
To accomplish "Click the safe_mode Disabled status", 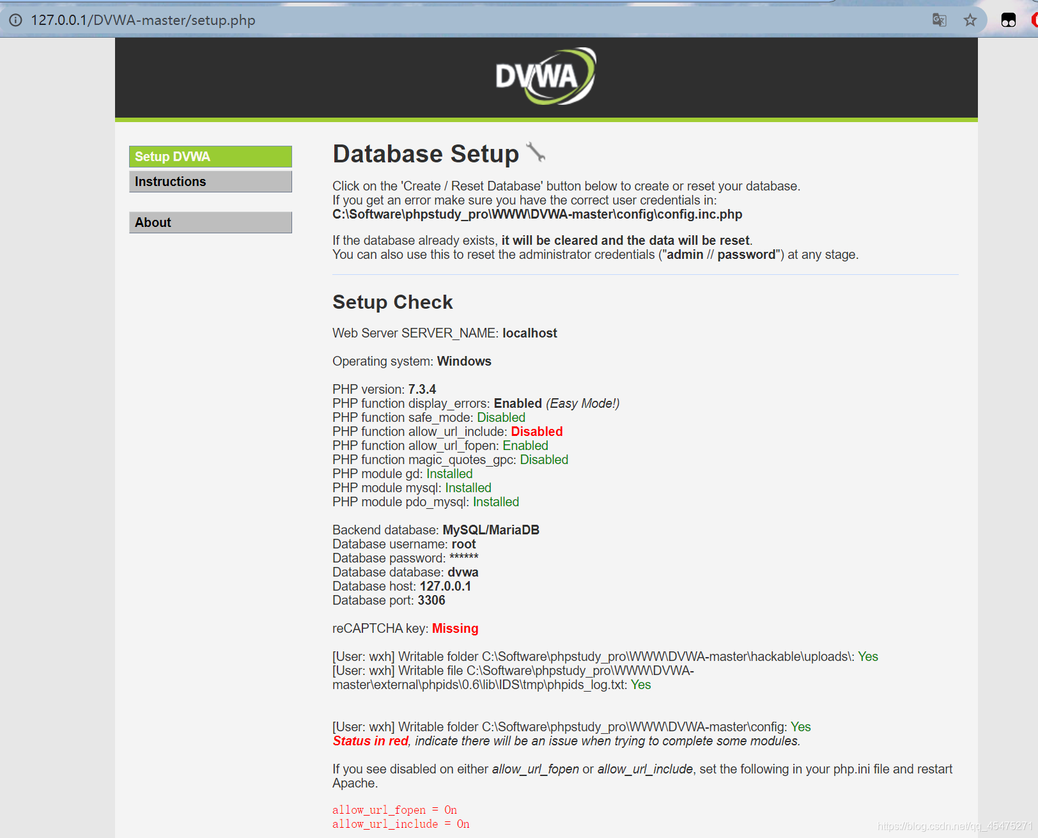I will 501,417.
